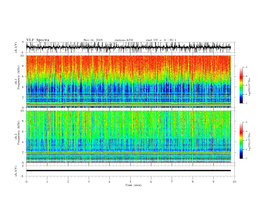Image resolution: width=264 pixels, height=204 pixels.
Task: Click the log(PSD) label beside ch.2 color bar
Action: click(x=250, y=142)
